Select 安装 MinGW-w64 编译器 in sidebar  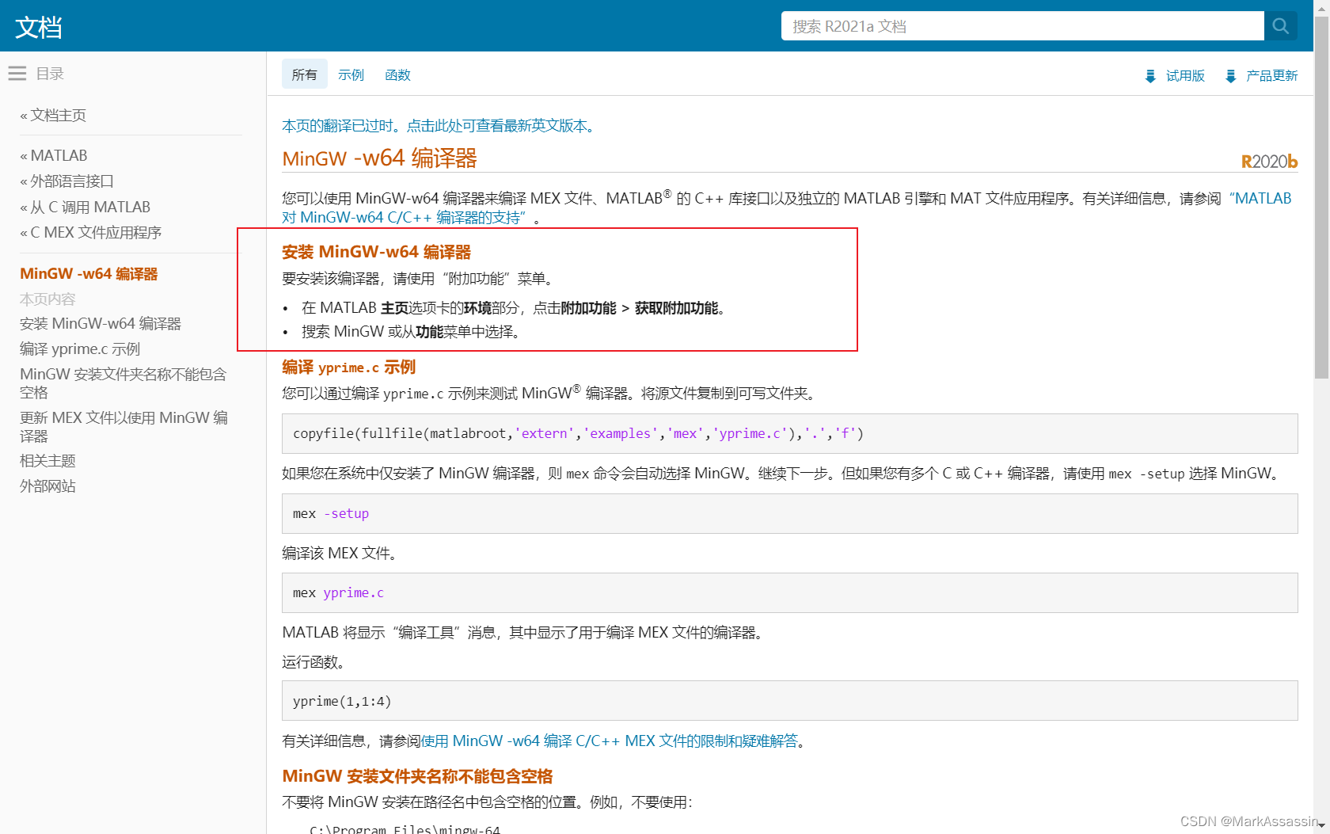click(101, 323)
